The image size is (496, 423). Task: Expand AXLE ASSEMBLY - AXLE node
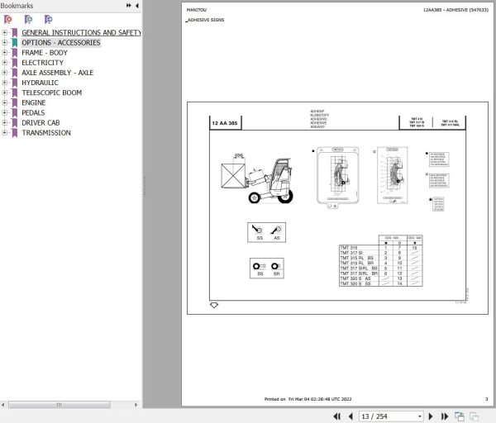(x=4, y=73)
